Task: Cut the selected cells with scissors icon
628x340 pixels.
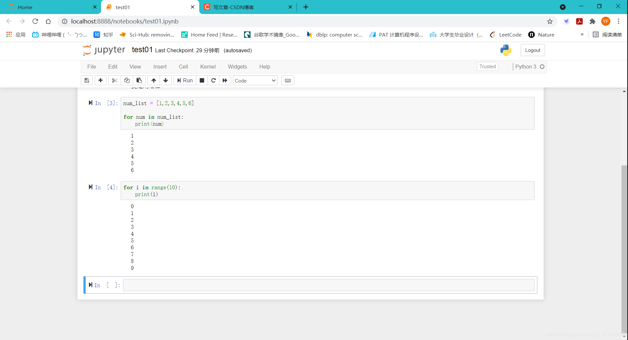Action: point(114,80)
